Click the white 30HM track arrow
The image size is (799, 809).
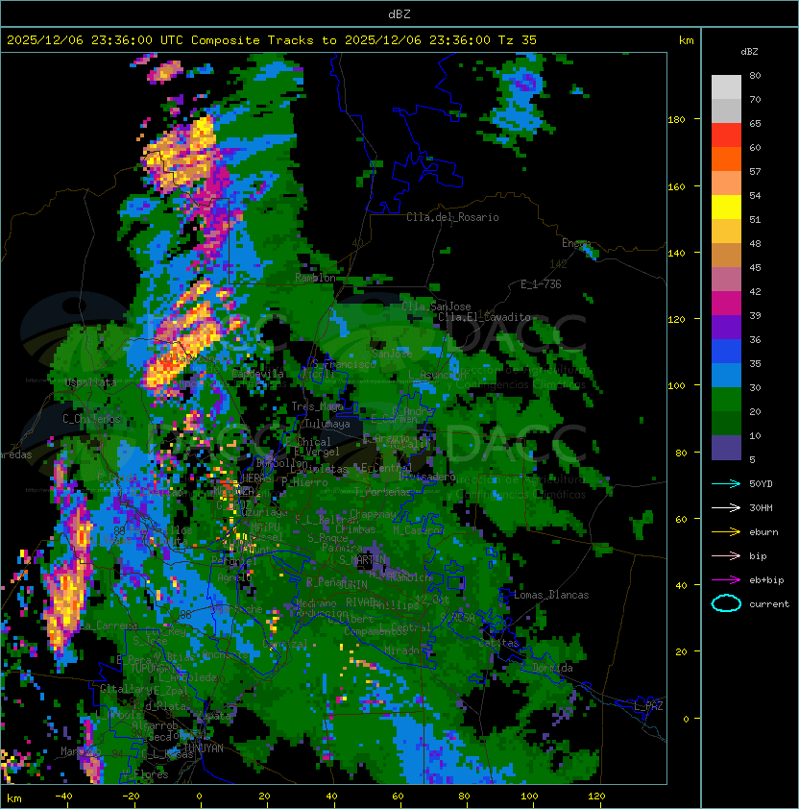tap(726, 507)
